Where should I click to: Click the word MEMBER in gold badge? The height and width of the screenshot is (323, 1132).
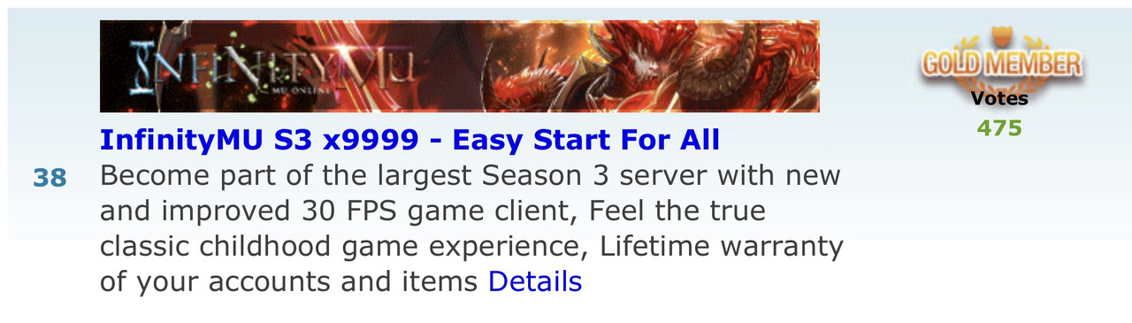1031,64
